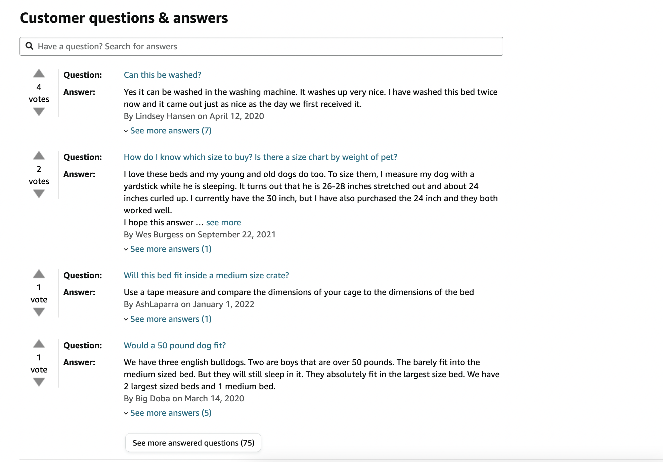This screenshot has height=462, width=663.
Task: Upvote the 50 pound dog question
Action: coord(39,344)
